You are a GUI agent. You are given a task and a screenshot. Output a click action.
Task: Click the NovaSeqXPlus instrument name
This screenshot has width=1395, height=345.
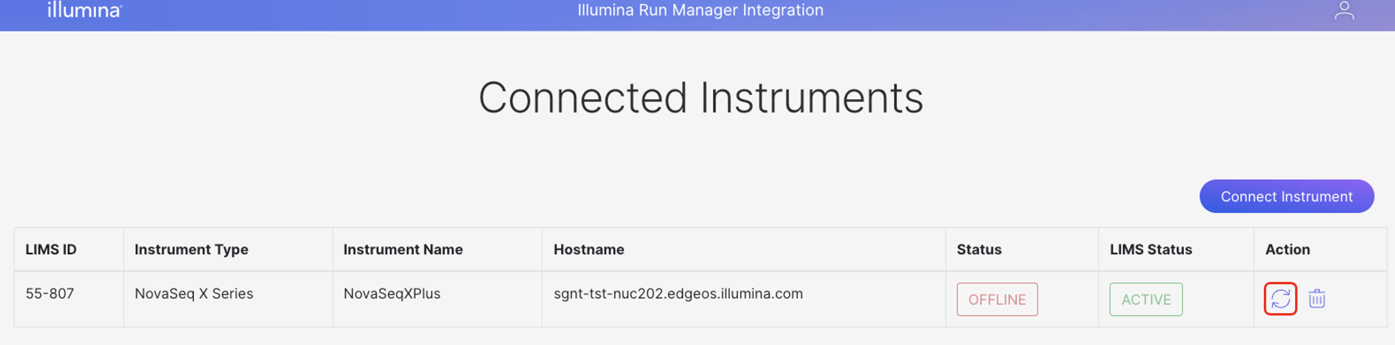click(x=392, y=294)
